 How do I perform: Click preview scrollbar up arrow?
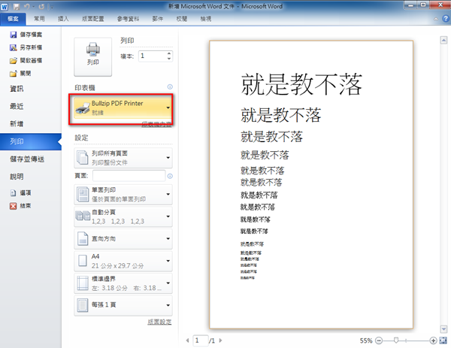[x=443, y=41]
